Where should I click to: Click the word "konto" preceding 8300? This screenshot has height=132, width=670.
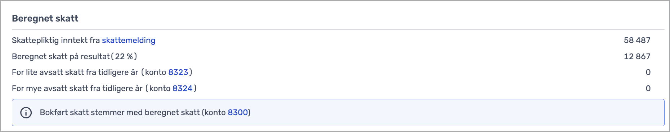tap(215, 113)
